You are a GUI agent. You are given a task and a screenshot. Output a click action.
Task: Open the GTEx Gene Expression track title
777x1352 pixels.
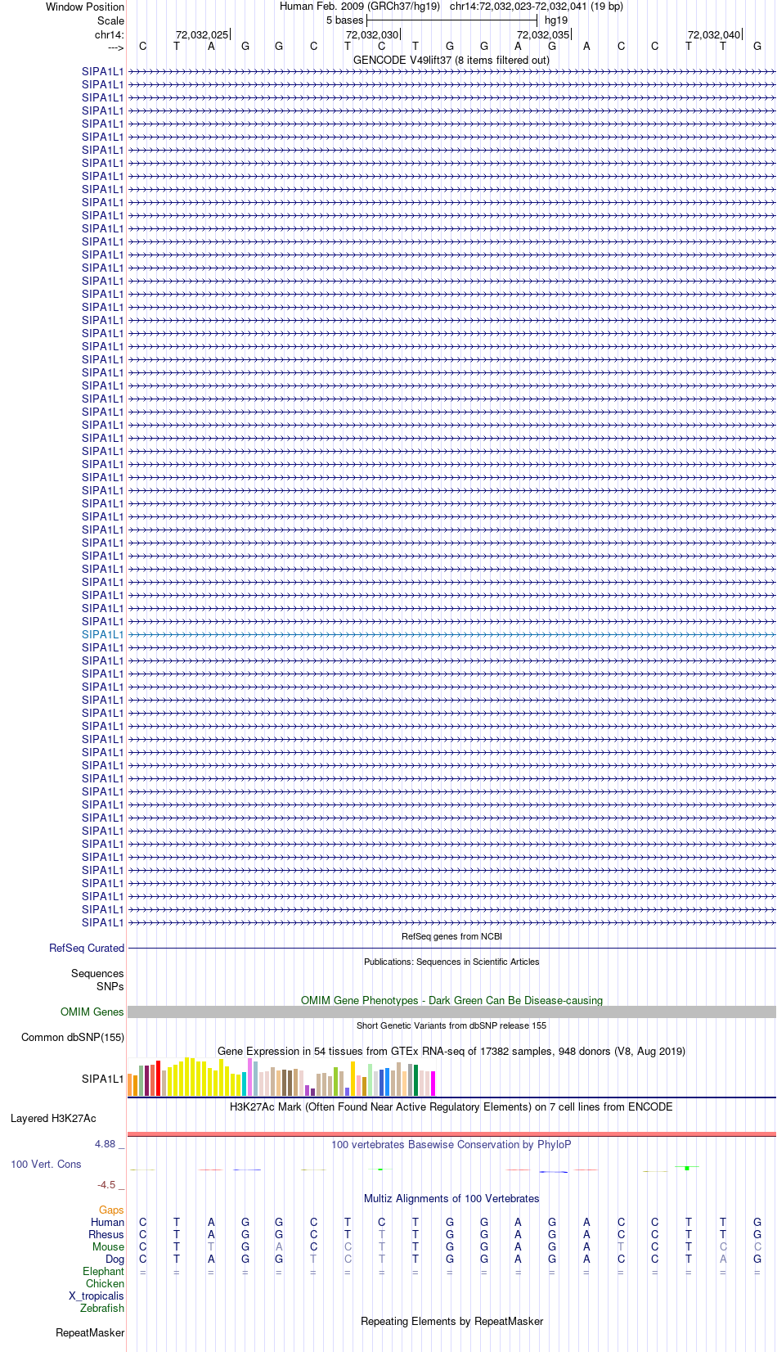(x=451, y=1051)
